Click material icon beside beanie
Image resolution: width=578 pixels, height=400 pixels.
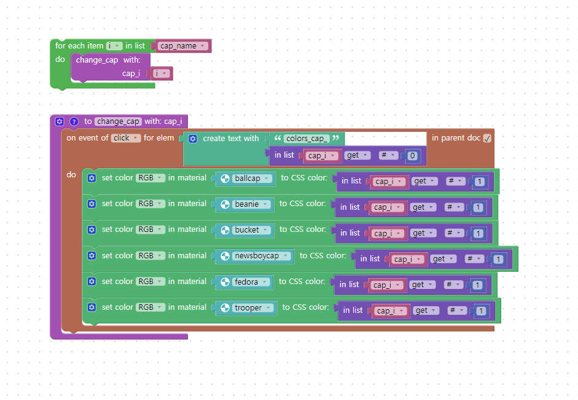225,204
